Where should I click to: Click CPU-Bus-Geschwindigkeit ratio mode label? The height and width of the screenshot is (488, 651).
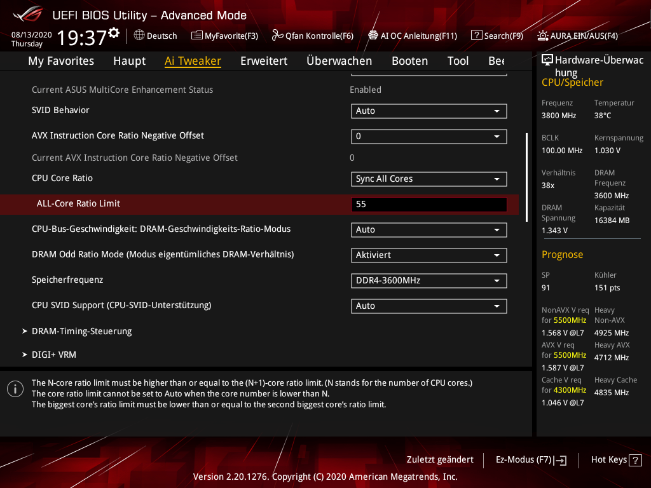click(161, 229)
